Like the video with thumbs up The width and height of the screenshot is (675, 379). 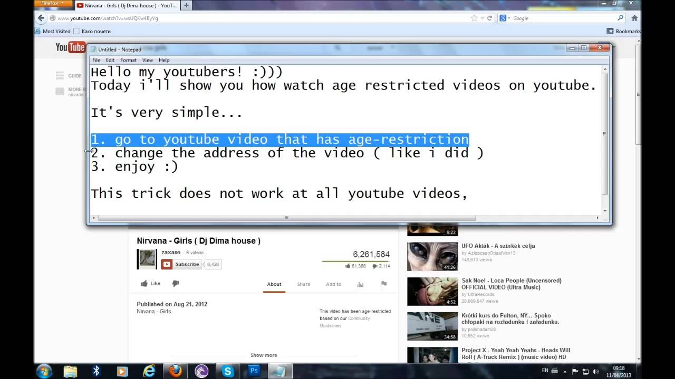[150, 283]
